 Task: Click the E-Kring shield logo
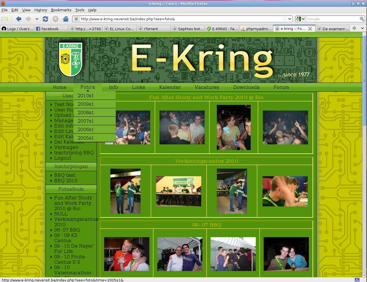71,59
